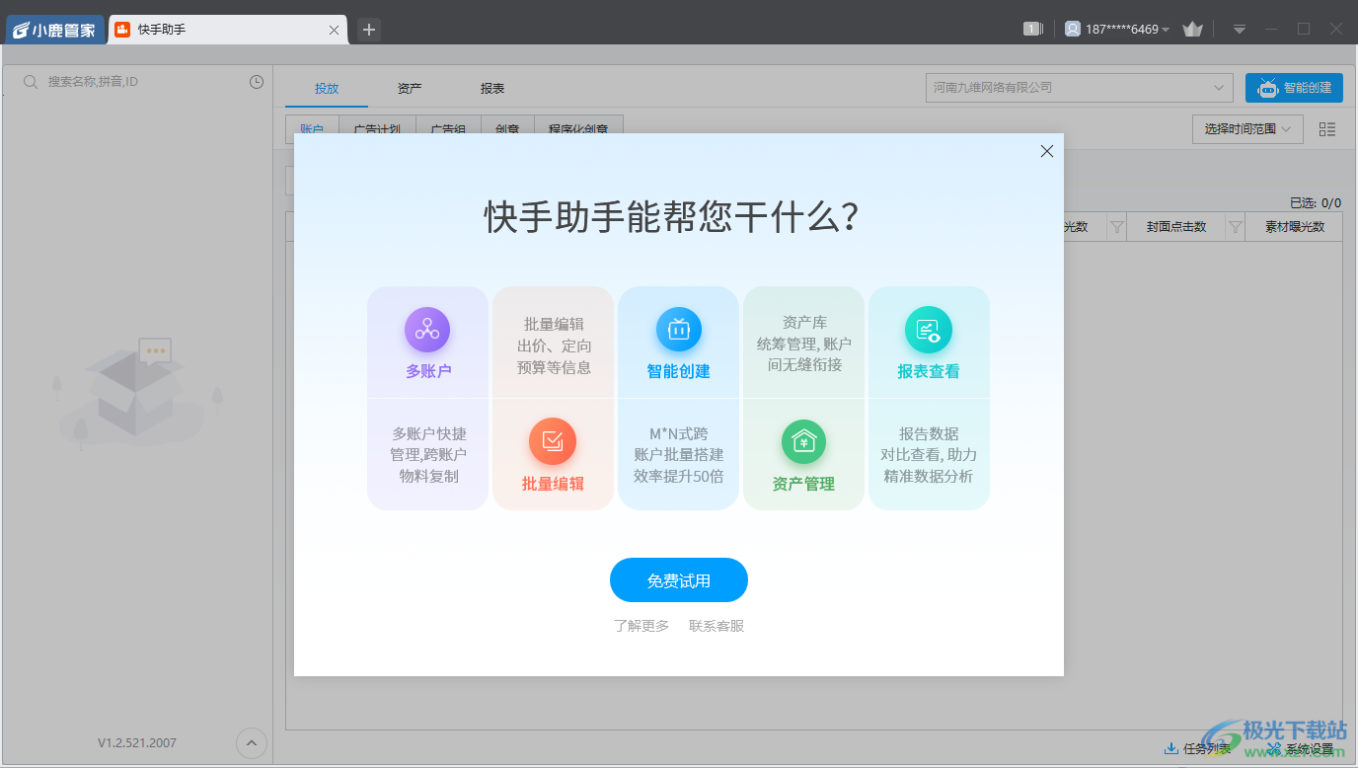Click the title bar menu triangle icon
Screen dimensions: 1358x768
1240,30
